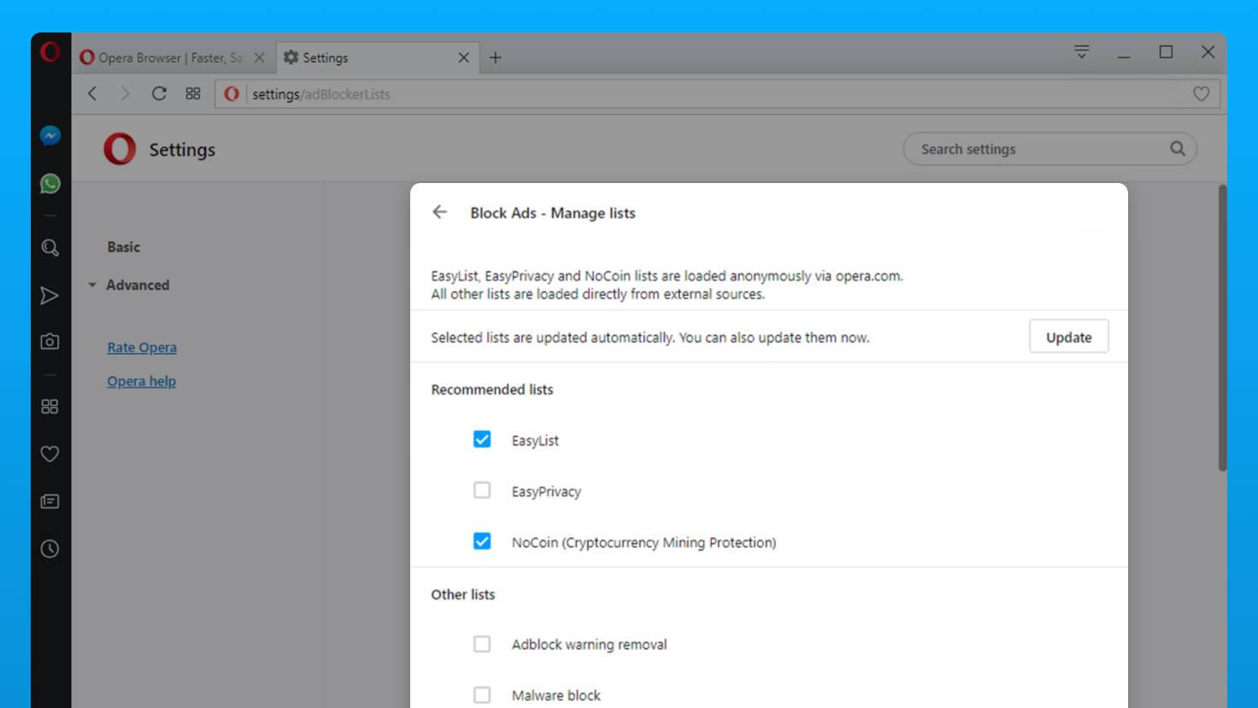Screen dimensions: 1258x708
Task: Click the sidebar search icon
Action: (50, 248)
